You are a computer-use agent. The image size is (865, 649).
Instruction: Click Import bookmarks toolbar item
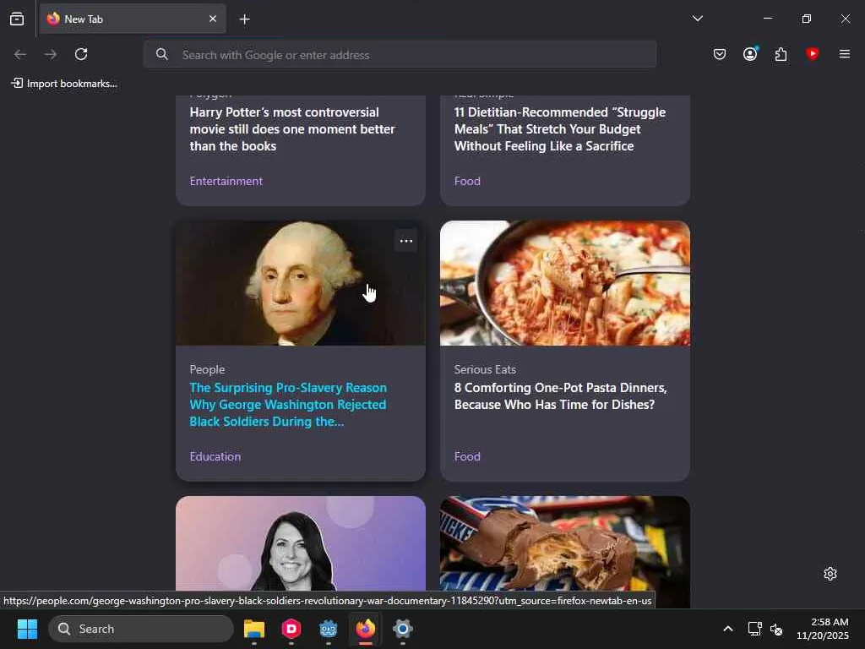pyautogui.click(x=64, y=84)
